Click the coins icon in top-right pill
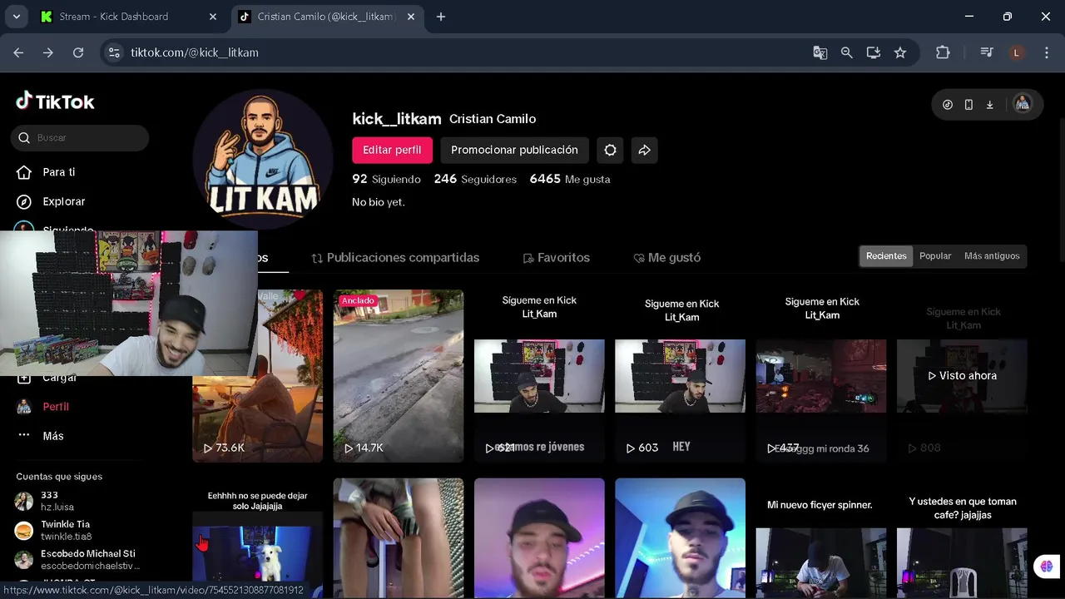Image resolution: width=1065 pixels, height=599 pixels. click(948, 105)
